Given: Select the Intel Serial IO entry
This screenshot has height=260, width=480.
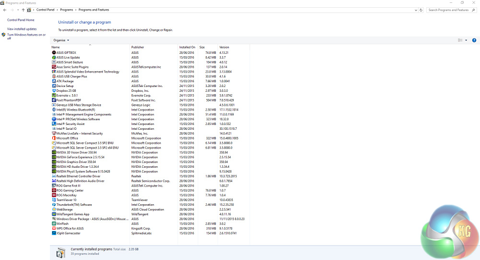Looking at the screenshot, I should pyautogui.click(x=150, y=129).
